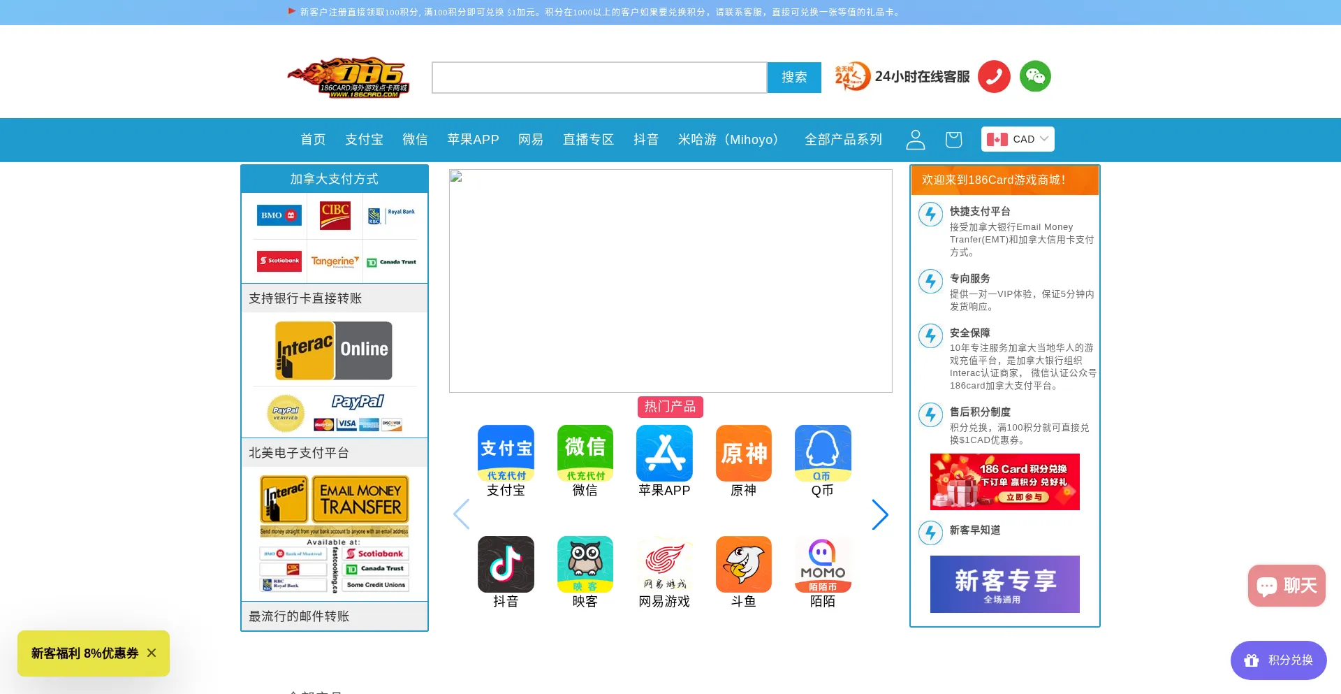Viewport: 1341px width, 694px height.
Task: Open the shopping cart icon
Action: 953,140
